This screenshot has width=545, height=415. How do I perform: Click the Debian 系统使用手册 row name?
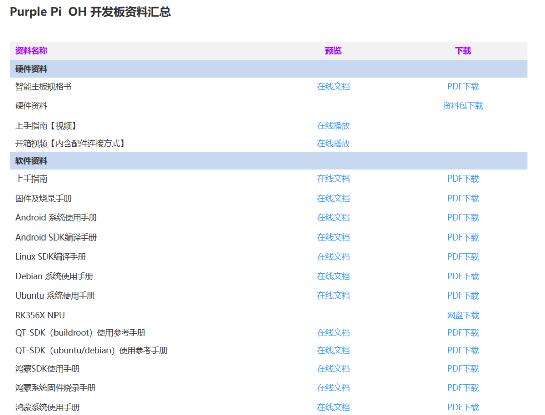54,276
